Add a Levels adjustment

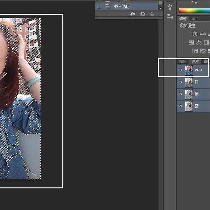click(x=203, y=34)
